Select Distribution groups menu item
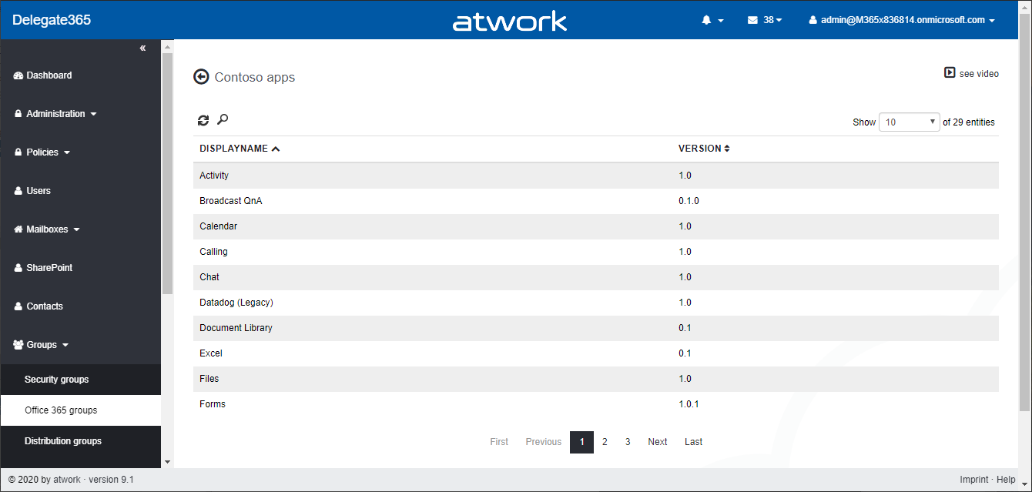The height and width of the screenshot is (492, 1032). tap(63, 441)
